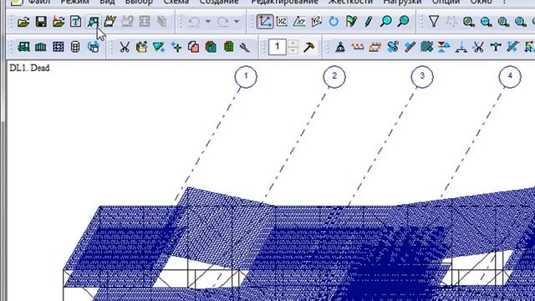The image size is (535, 301).
Task: Click the teal frame structure icon
Action: [x=23, y=47]
